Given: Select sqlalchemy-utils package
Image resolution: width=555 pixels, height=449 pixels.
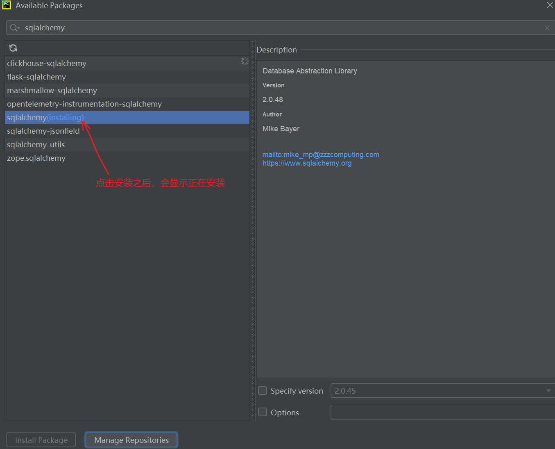Looking at the screenshot, I should [x=127, y=144].
